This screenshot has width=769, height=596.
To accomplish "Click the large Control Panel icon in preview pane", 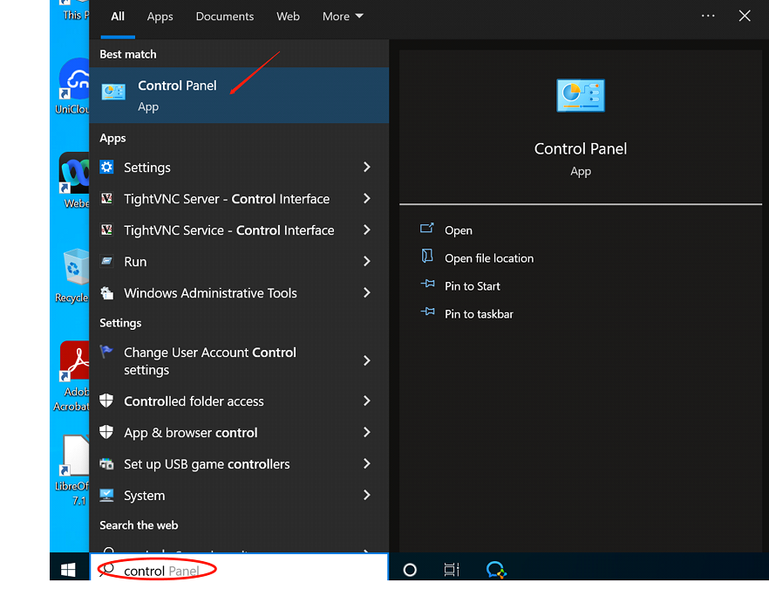I will pyautogui.click(x=580, y=95).
